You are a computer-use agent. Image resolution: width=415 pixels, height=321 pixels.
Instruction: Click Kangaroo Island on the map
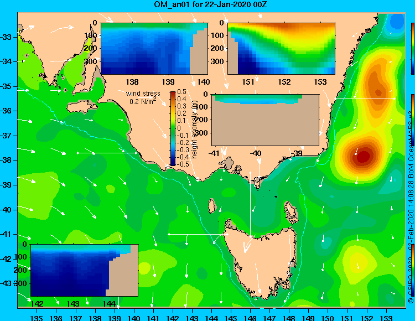[x=82, y=107]
